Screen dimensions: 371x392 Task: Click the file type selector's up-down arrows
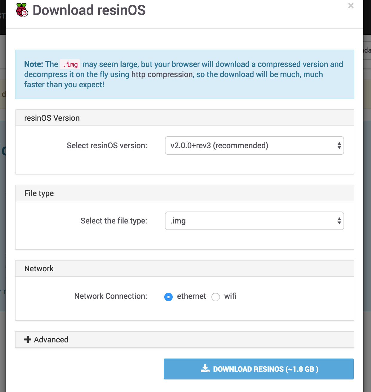[x=339, y=221]
